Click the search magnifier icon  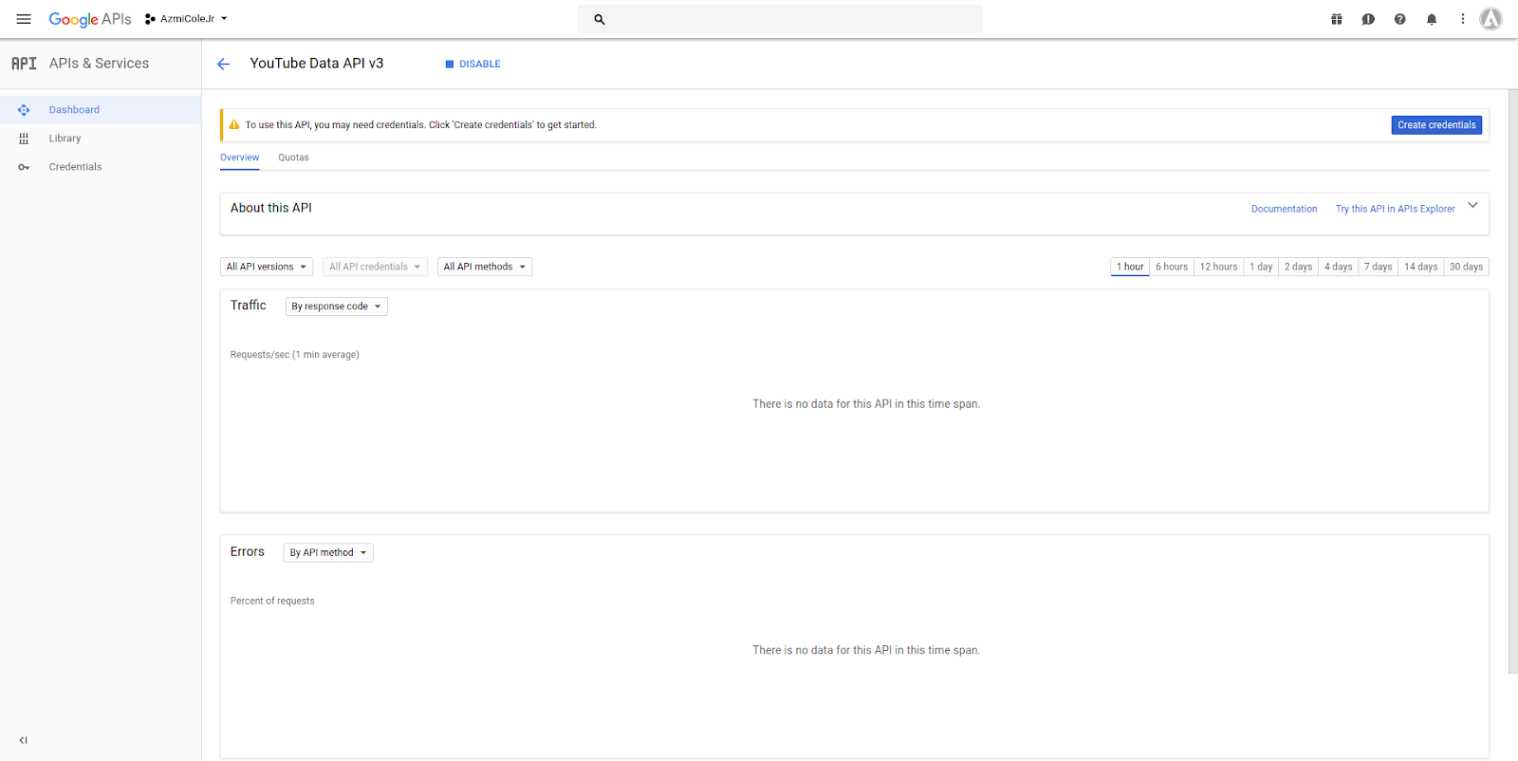tap(600, 19)
